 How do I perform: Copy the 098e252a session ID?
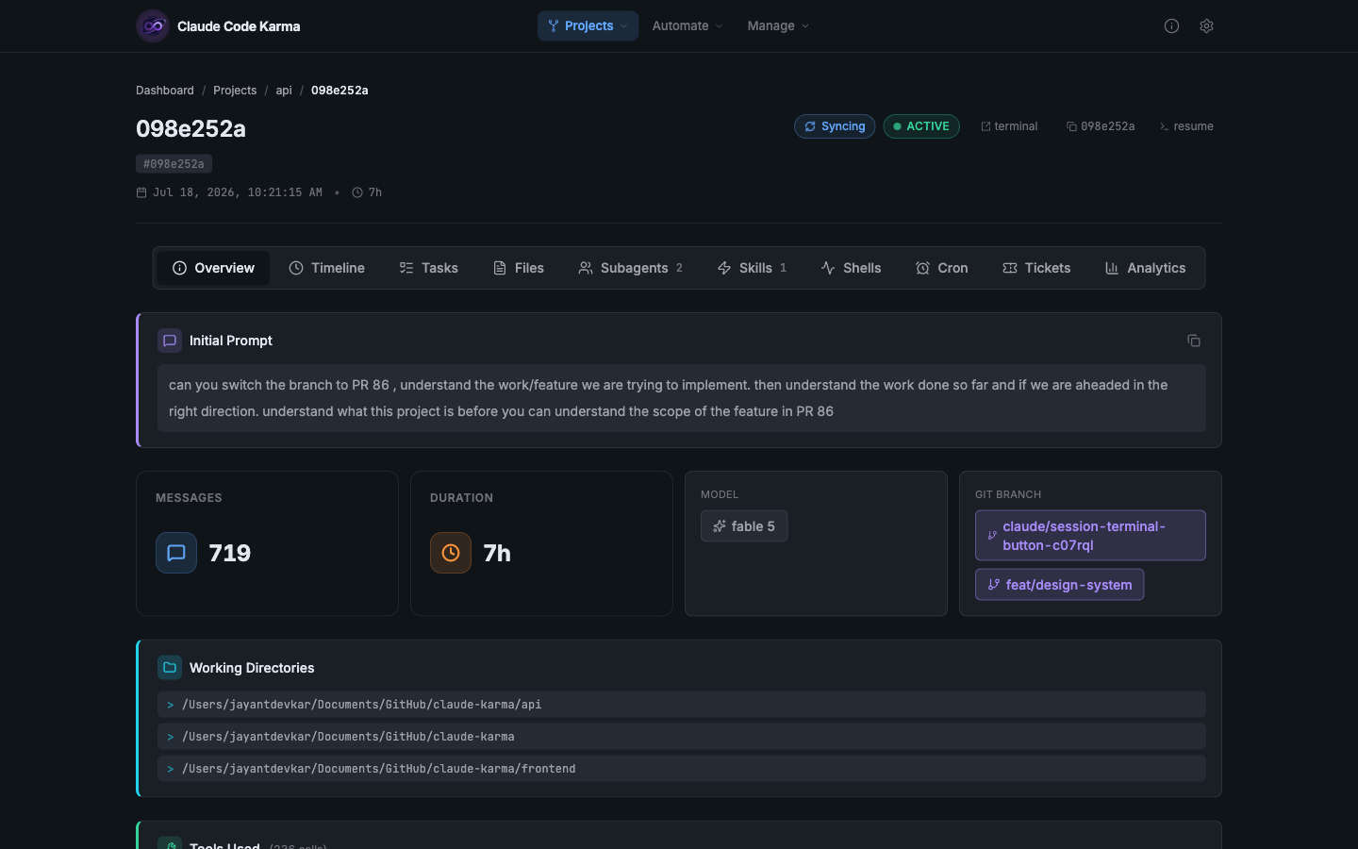1101,126
